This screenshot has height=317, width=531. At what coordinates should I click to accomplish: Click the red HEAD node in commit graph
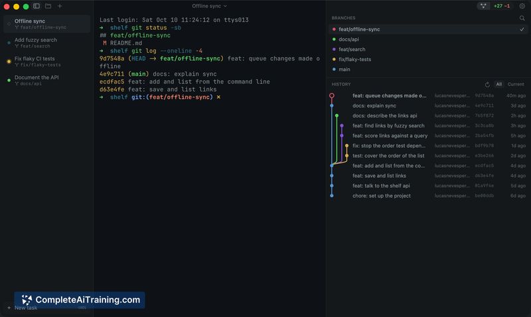pyautogui.click(x=331, y=95)
